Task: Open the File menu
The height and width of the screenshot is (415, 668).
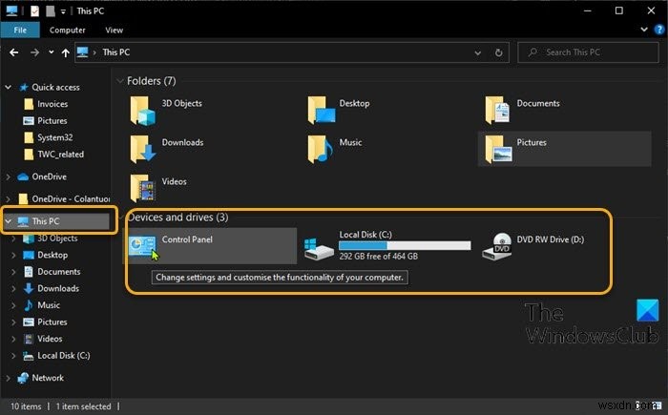Action: [20, 30]
